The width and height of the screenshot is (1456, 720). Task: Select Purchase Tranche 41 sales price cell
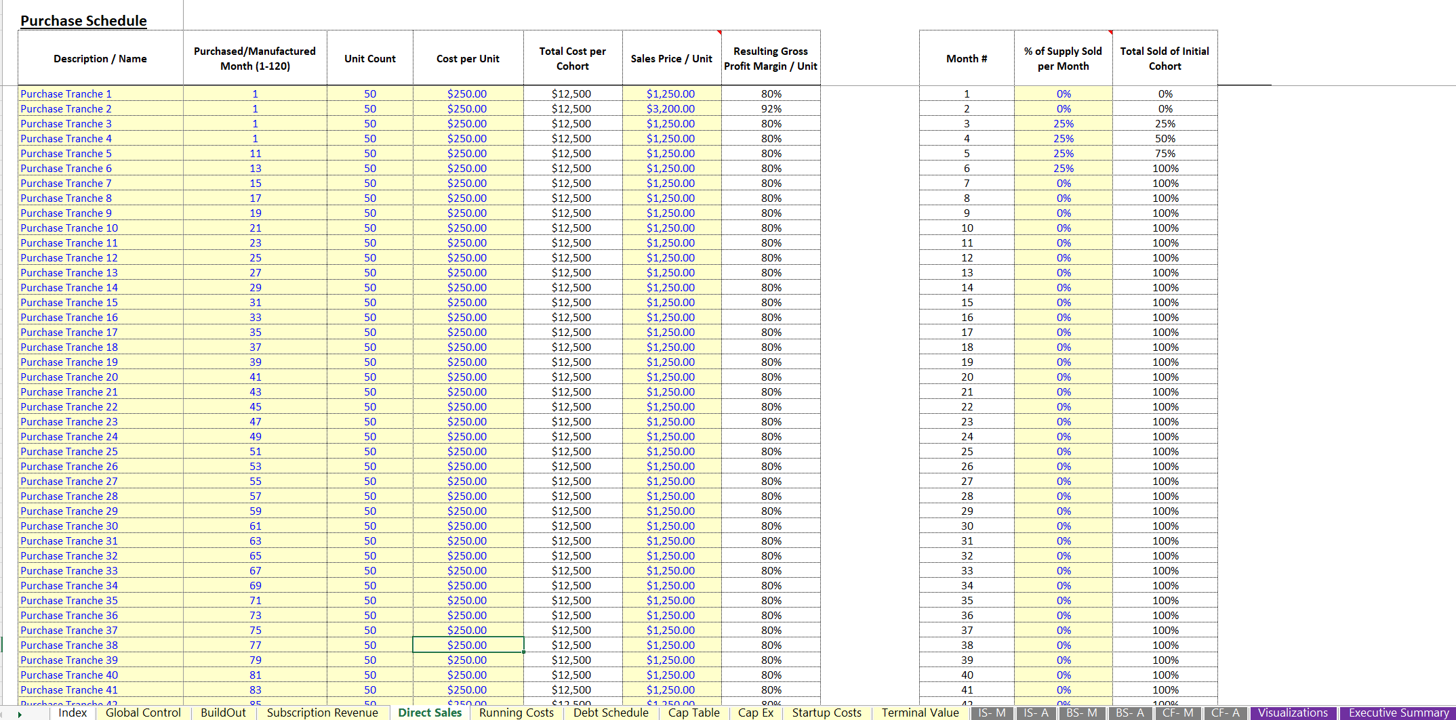point(672,690)
